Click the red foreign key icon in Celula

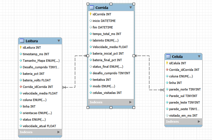[x=167, y=70]
